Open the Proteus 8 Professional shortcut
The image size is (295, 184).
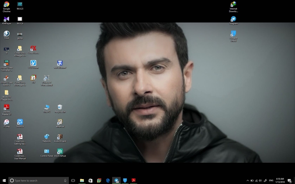[47, 81]
